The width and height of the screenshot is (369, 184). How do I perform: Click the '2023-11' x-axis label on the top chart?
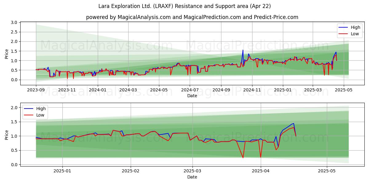[67, 90]
